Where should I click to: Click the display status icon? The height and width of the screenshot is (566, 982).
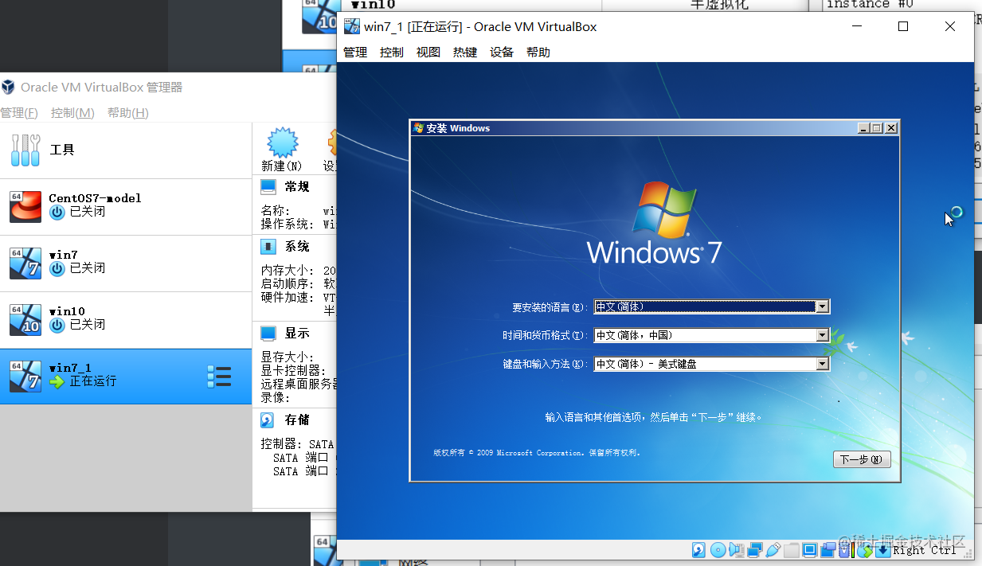(x=811, y=549)
